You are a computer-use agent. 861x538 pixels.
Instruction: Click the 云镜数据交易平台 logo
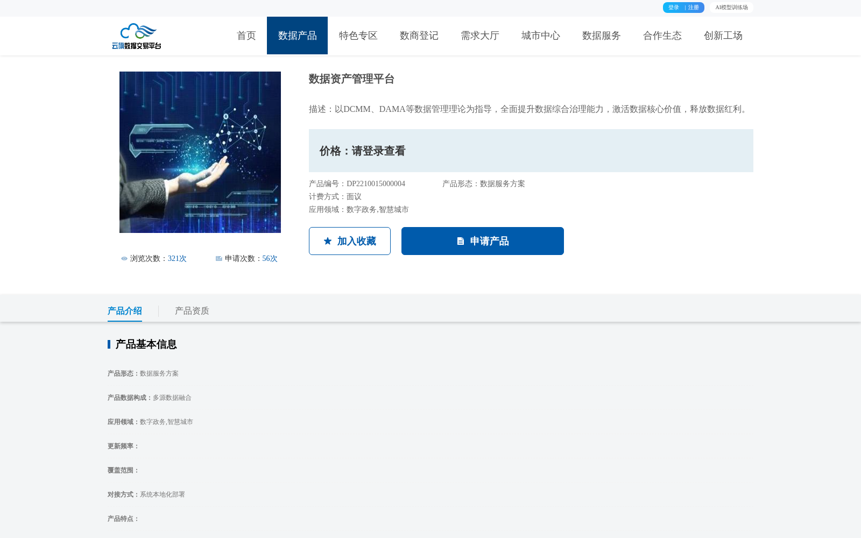(137, 36)
